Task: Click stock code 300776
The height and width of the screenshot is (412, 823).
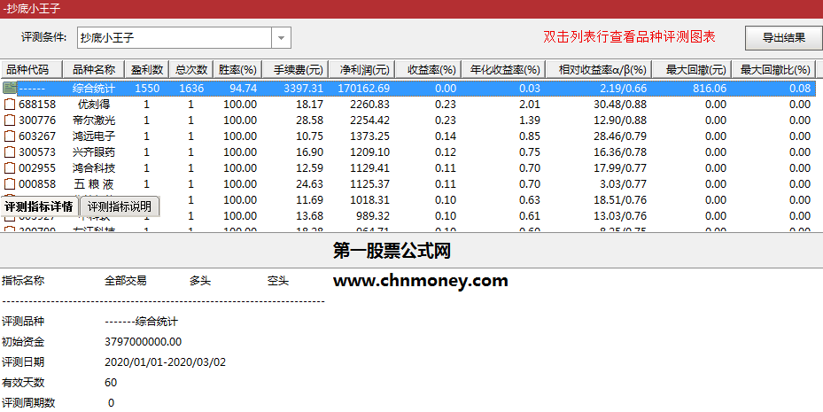Action: pos(37,120)
